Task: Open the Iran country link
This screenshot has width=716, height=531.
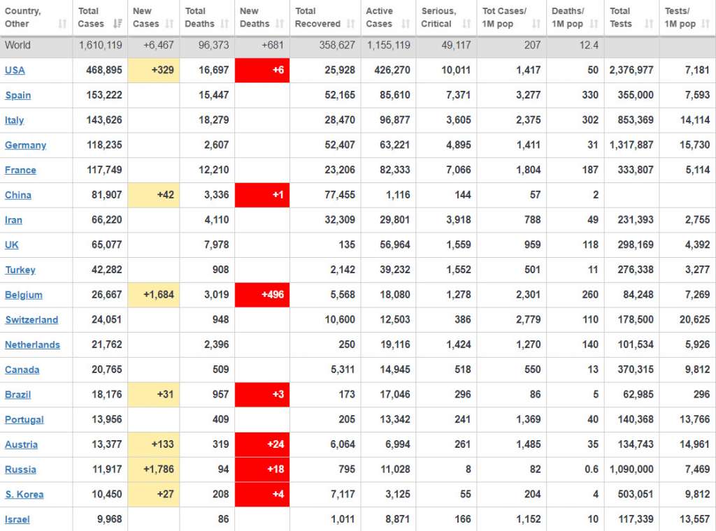Action: (x=13, y=220)
